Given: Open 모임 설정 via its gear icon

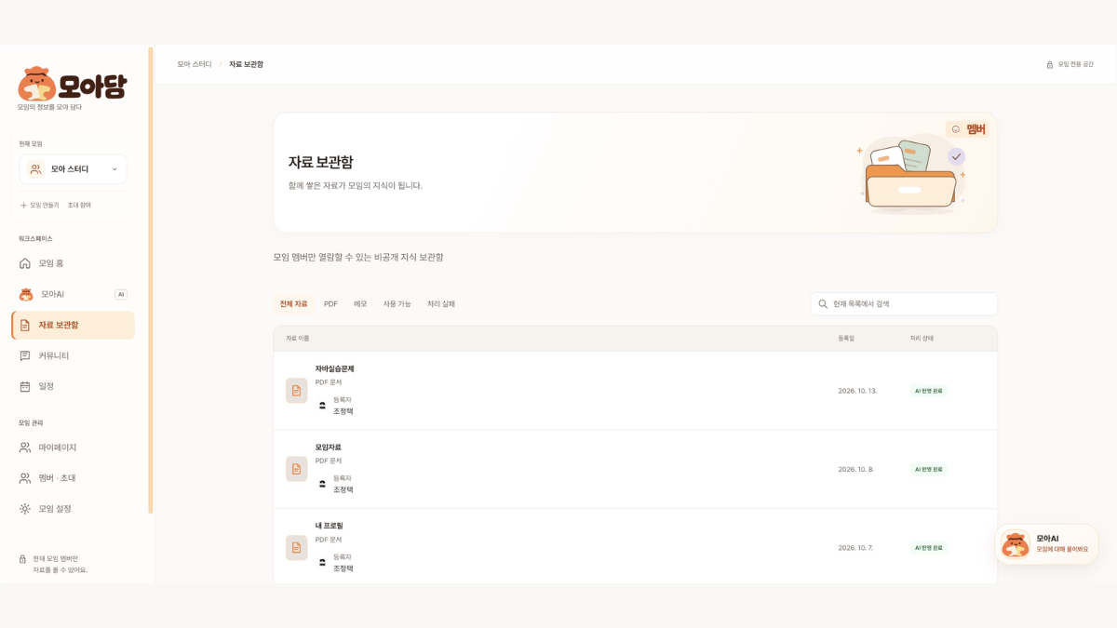Looking at the screenshot, I should click(x=25, y=509).
